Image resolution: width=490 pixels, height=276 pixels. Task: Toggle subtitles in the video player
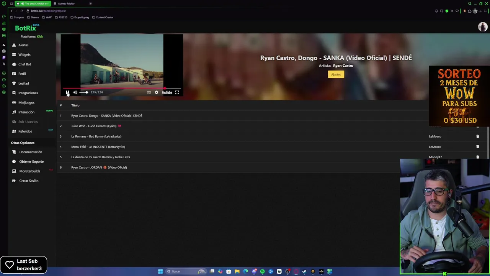click(149, 92)
